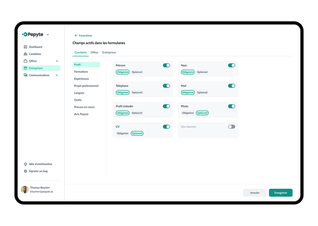
Task: Click the lightbulb Idée d'amélioration icon
Action: point(25,164)
